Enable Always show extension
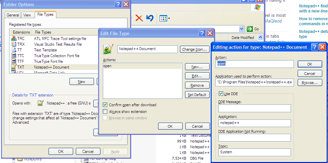 [105, 112]
